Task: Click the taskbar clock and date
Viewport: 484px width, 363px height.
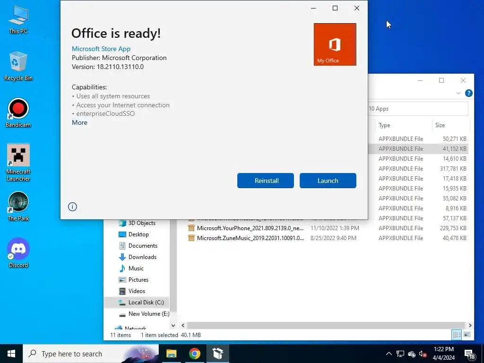Action: point(443,354)
